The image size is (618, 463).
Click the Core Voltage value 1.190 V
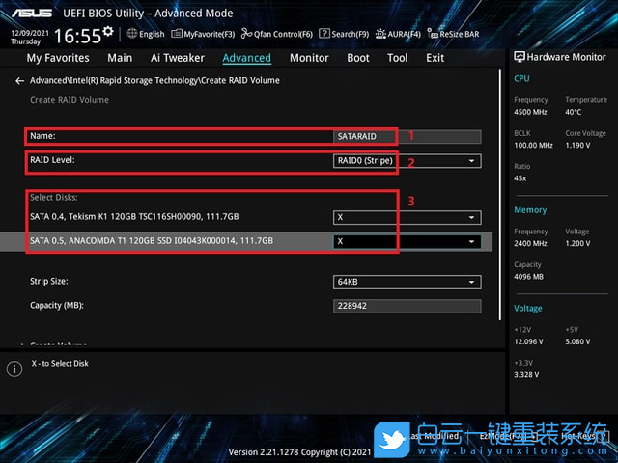(577, 146)
